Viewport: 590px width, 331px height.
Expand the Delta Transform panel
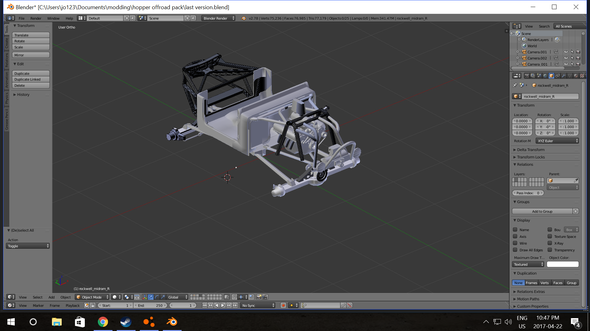[x=530, y=150]
